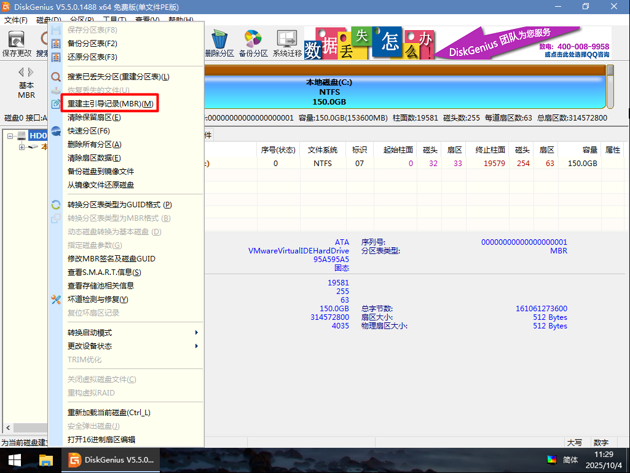Select 还原分区表(F3) menu entry

coord(92,57)
